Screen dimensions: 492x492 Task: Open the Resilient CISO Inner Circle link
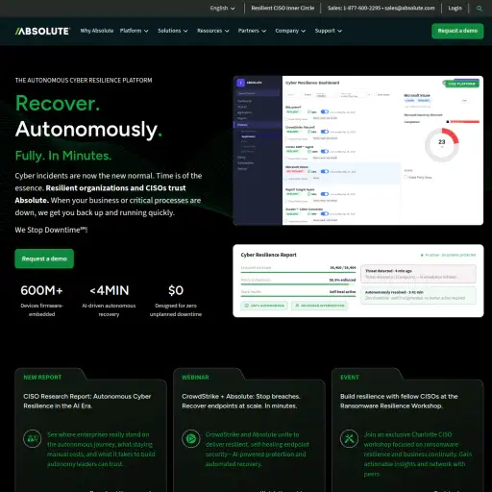[283, 9]
